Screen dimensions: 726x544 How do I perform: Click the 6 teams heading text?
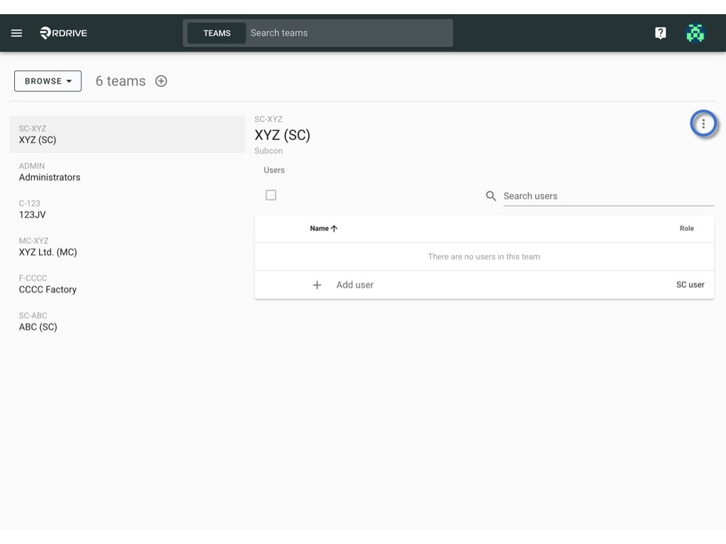pos(121,81)
